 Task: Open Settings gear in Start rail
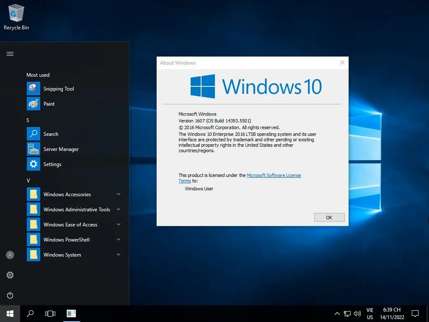tap(10, 275)
